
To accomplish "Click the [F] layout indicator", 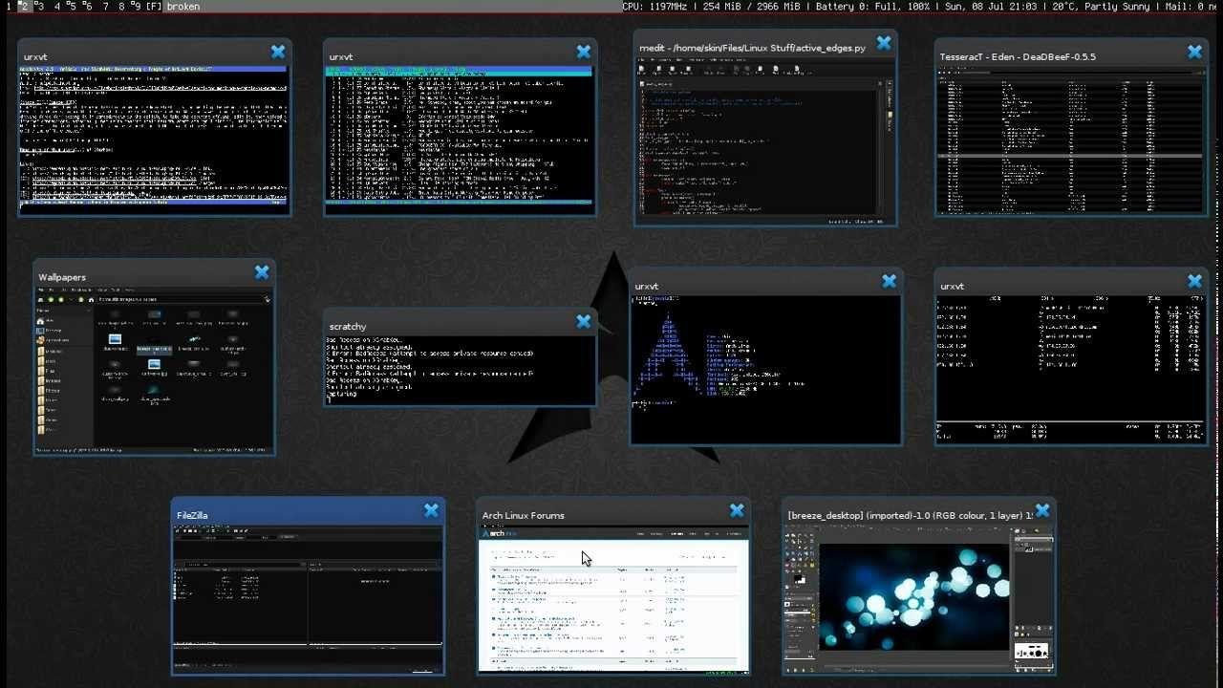I will [154, 7].
